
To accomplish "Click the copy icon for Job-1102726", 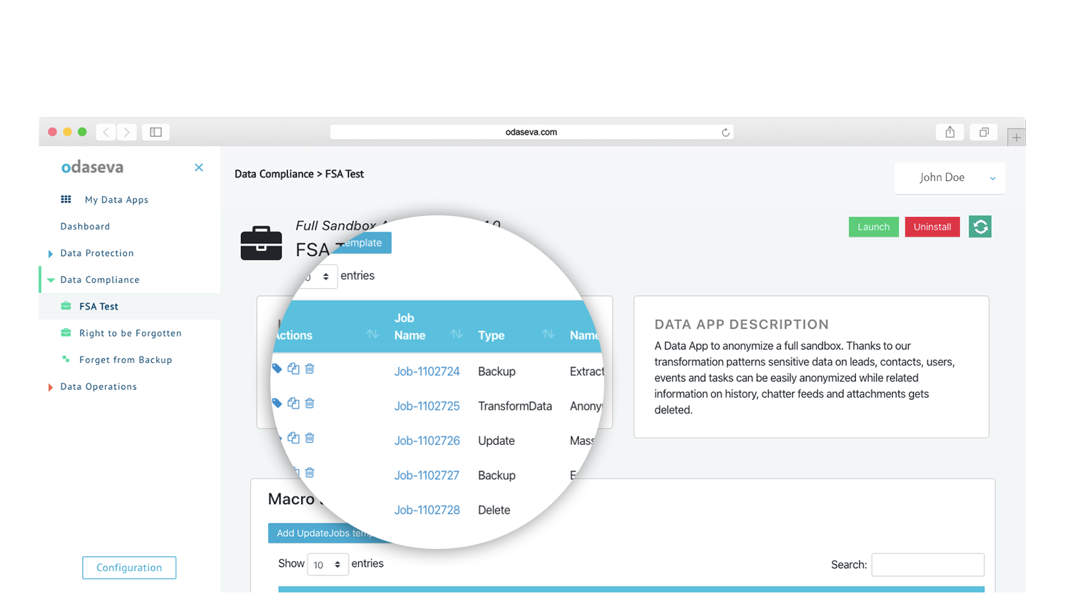I will (293, 438).
